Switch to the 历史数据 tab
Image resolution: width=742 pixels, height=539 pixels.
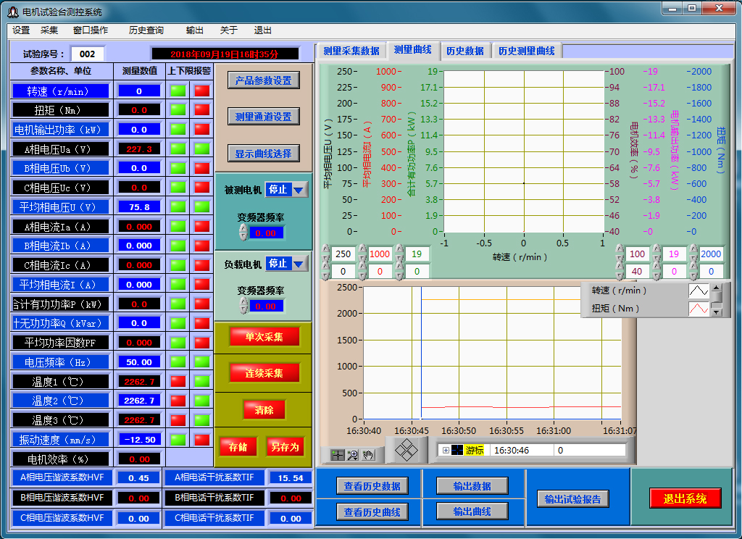pyautogui.click(x=464, y=51)
